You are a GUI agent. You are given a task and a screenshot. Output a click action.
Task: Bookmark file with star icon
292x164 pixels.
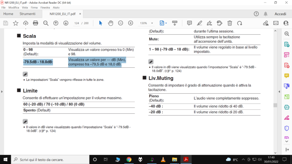click(x=15, y=23)
